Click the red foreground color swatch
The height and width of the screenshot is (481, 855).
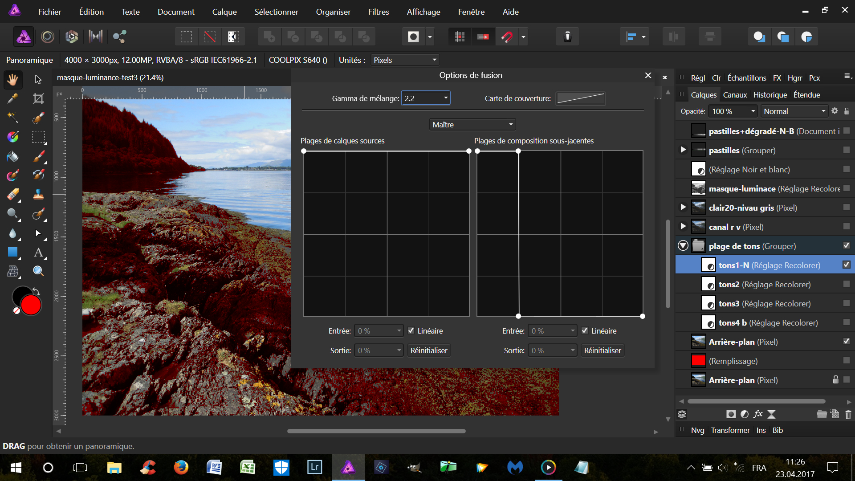[31, 306]
